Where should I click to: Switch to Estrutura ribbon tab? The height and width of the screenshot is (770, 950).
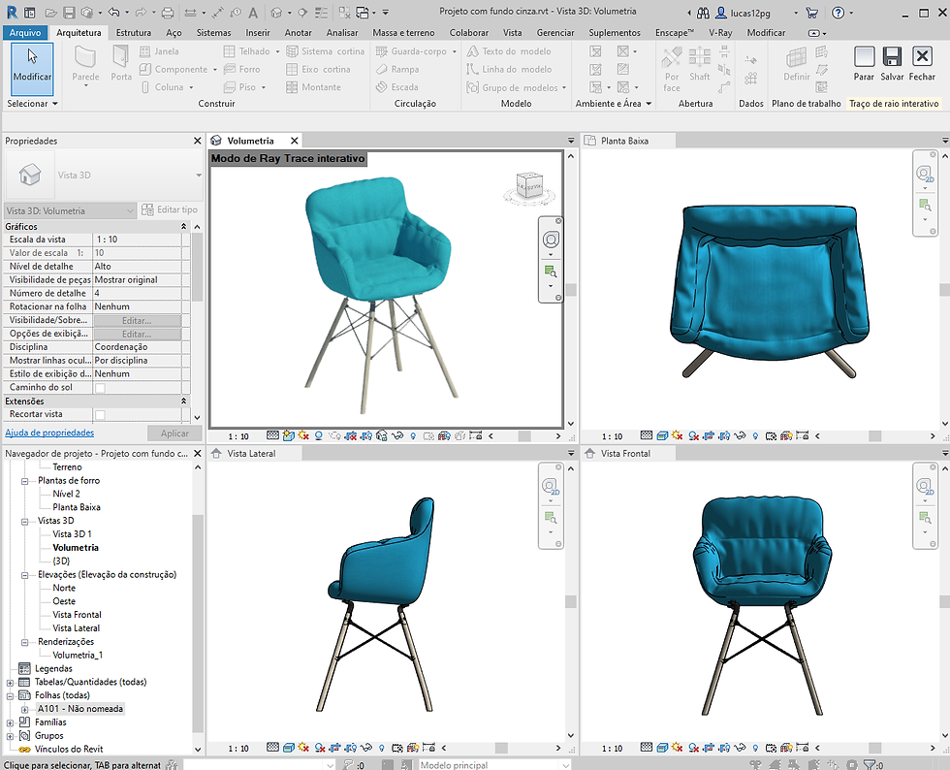coord(134,33)
